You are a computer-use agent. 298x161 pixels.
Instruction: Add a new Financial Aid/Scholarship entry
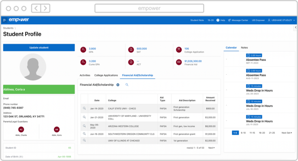[x=118, y=85]
